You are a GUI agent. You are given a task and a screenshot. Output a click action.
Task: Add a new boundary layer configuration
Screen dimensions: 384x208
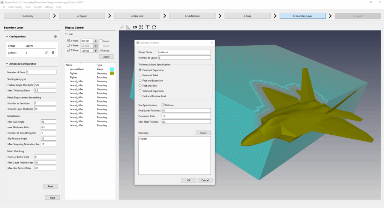pyautogui.click(x=55, y=37)
